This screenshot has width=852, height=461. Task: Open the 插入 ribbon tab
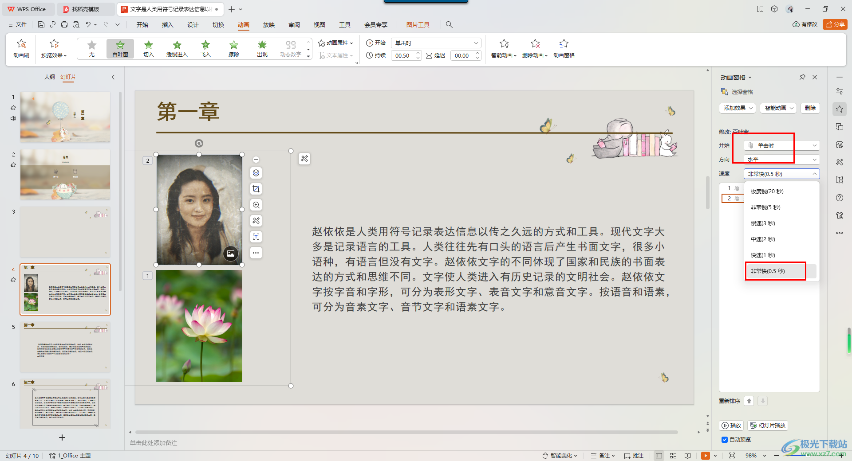pyautogui.click(x=167, y=25)
